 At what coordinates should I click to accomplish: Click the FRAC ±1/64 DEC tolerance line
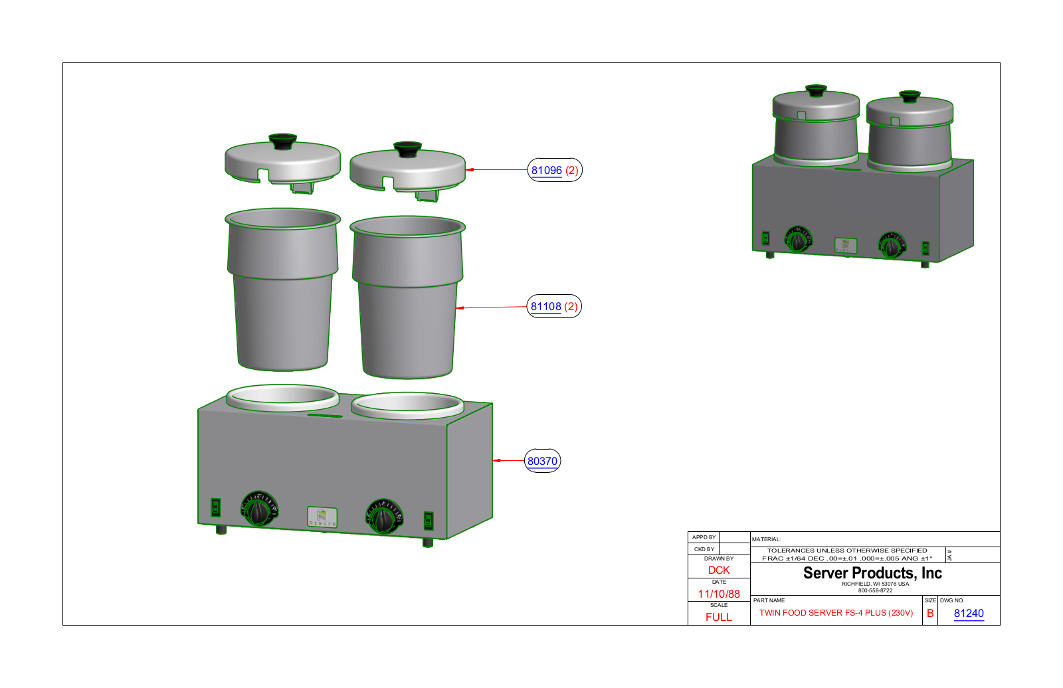(847, 559)
